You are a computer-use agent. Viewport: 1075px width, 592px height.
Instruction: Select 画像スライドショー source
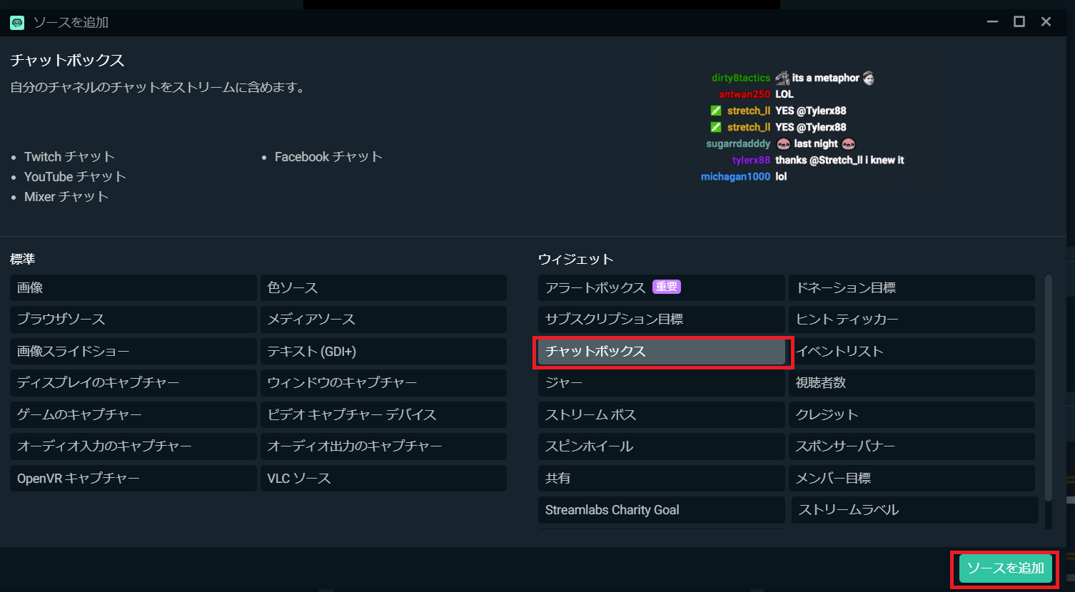133,351
